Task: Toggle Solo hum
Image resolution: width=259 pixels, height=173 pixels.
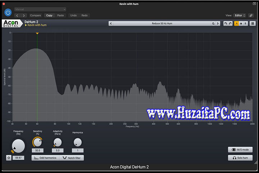Action: pyautogui.click(x=240, y=158)
